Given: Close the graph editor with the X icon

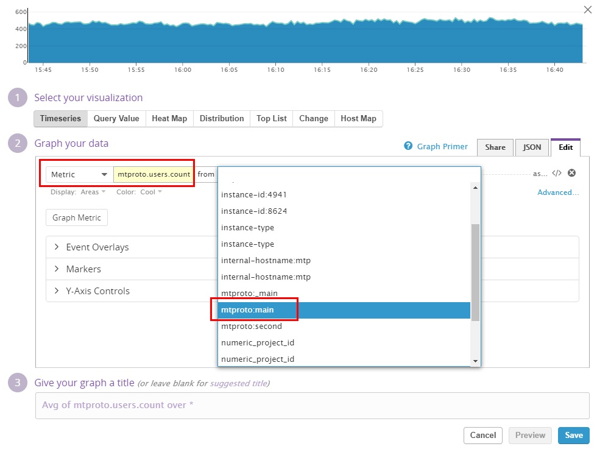Looking at the screenshot, I should pos(588,10).
